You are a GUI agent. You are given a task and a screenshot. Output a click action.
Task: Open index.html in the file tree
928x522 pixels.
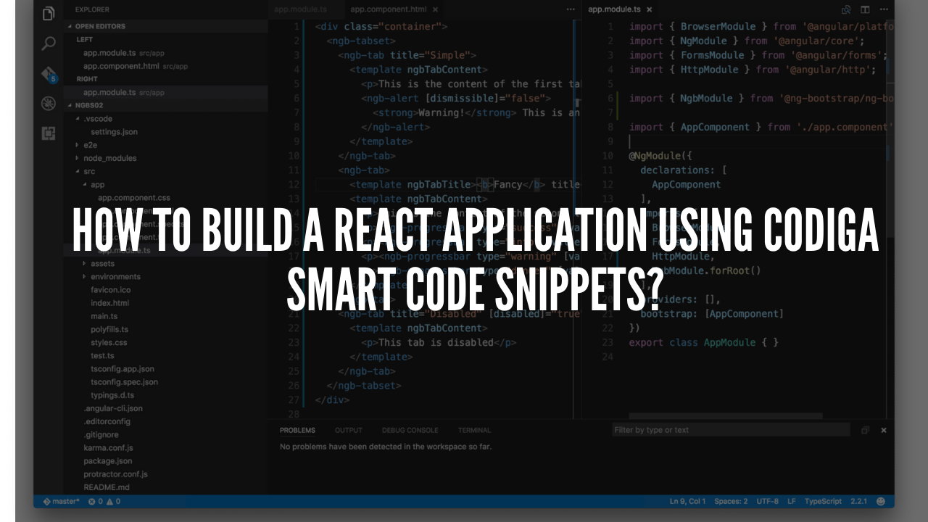point(109,303)
